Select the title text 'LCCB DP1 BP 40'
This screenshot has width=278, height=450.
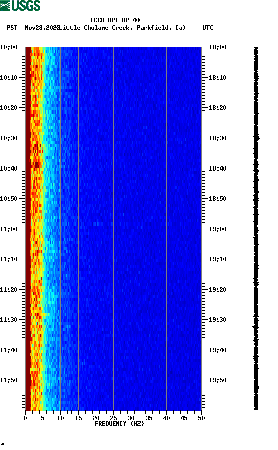pos(115,20)
